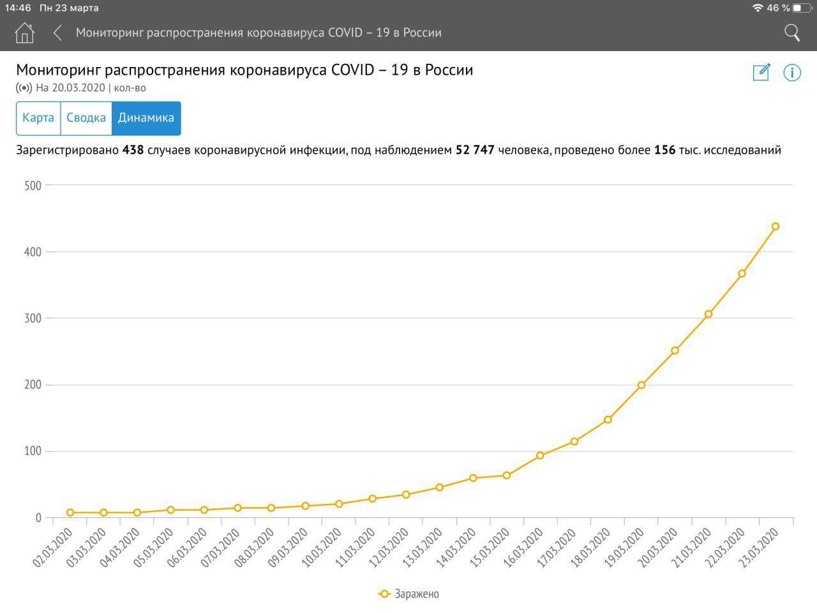Tap the live broadcast indicator icon
Viewport: 817px width, 613px height.
[x=24, y=88]
